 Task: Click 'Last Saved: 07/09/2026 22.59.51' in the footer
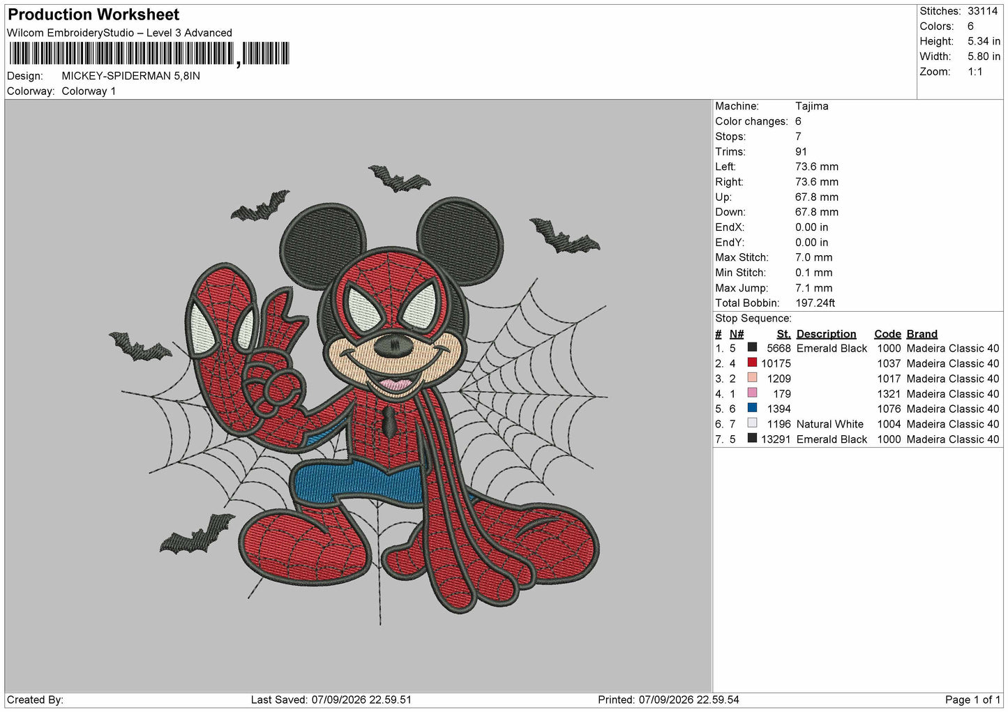tap(331, 700)
